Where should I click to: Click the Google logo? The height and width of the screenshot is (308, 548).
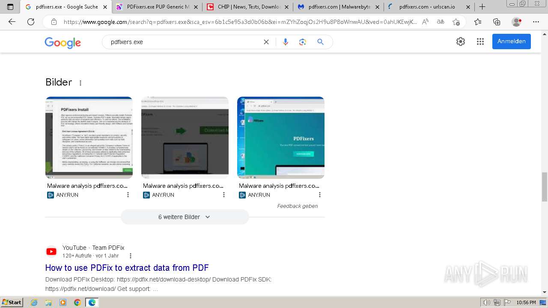[x=63, y=42]
